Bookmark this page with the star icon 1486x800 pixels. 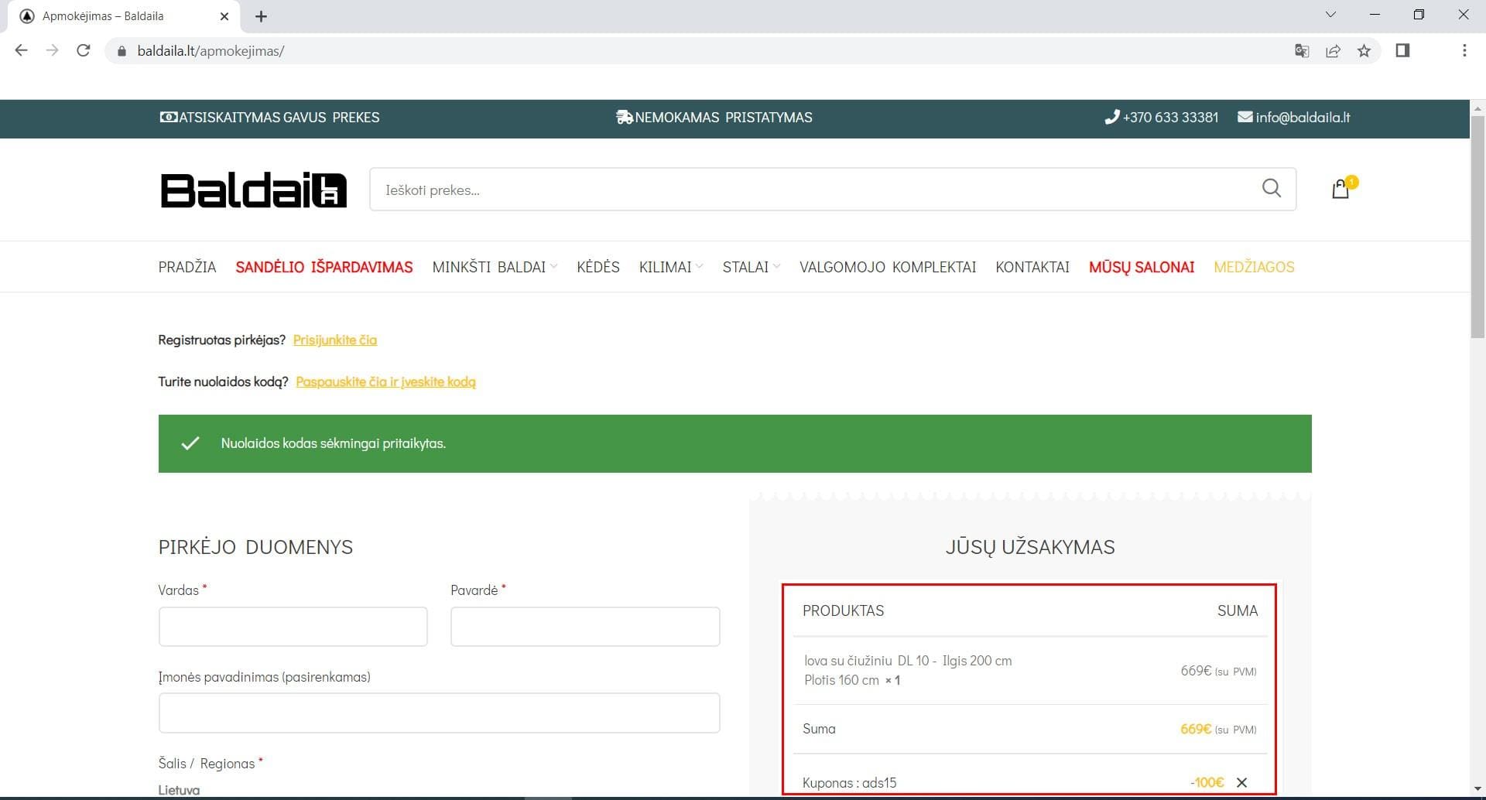[x=1364, y=50]
